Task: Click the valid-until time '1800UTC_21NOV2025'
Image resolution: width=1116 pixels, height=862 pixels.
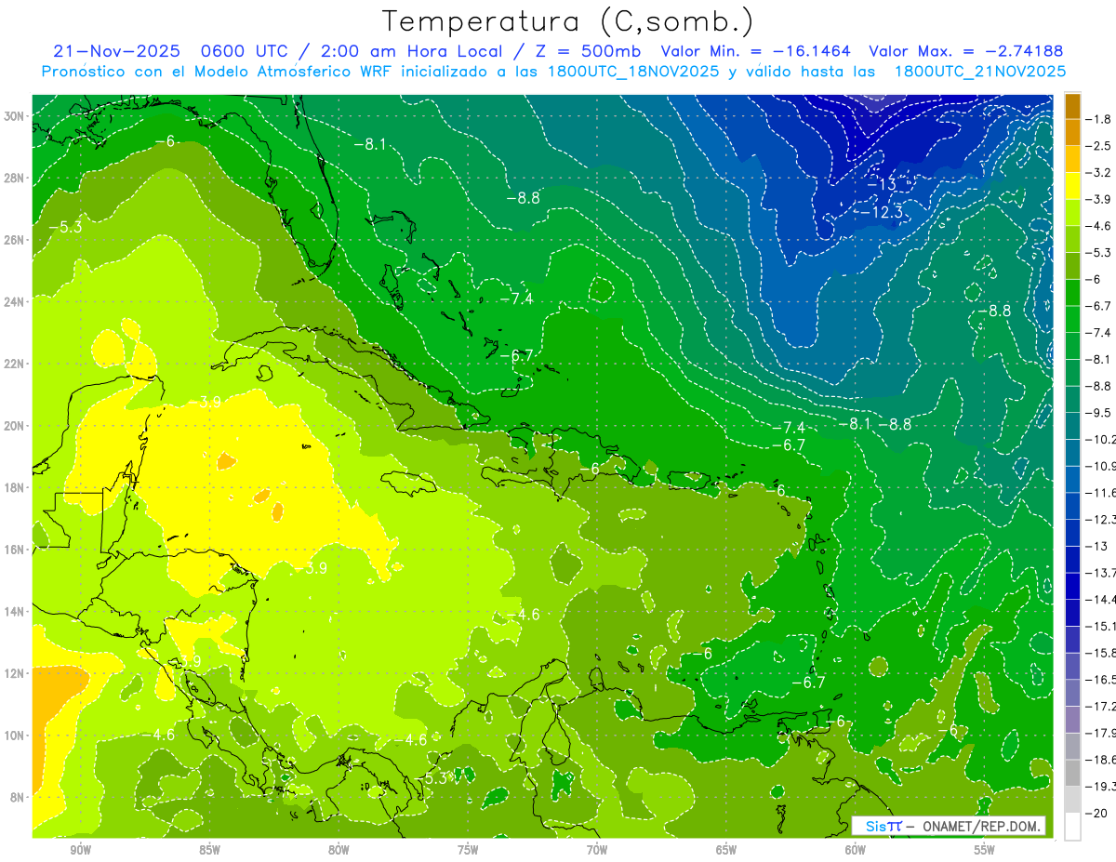Action: coord(979,72)
